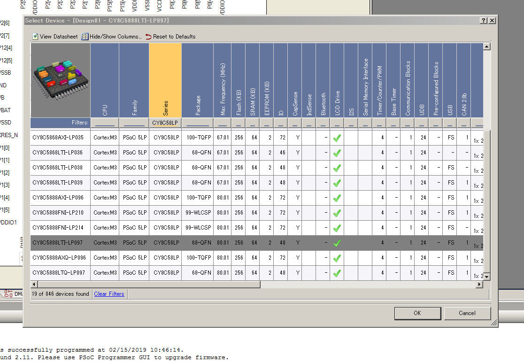The image size is (524, 362).
Task: Sort by Max Frequency (MHz) header
Action: (x=222, y=80)
